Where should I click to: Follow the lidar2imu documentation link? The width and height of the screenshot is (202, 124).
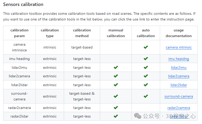(179, 67)
